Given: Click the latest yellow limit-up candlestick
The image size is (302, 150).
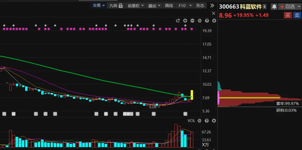Looking at the screenshot, I should pos(192,95).
